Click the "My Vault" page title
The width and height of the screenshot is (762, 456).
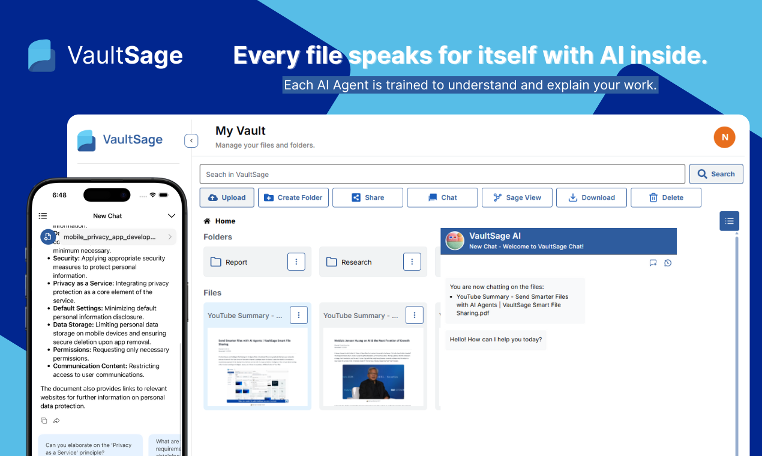(241, 131)
